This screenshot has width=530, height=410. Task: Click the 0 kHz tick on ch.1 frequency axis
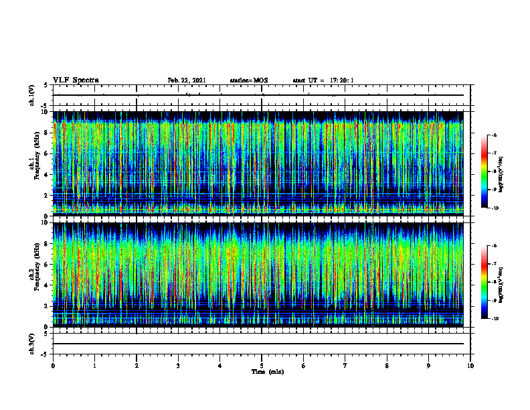[x=48, y=216]
